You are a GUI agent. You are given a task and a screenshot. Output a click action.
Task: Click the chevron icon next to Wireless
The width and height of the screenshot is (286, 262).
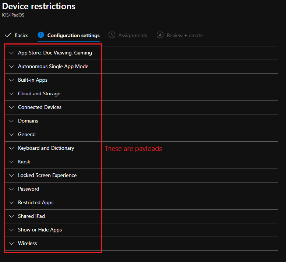click(11, 244)
